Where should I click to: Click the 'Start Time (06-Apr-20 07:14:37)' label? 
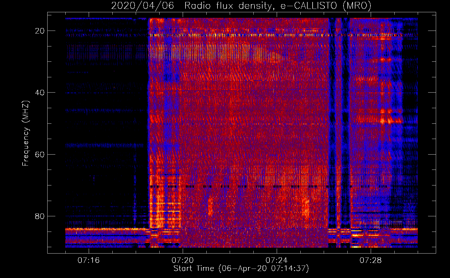coord(241,269)
